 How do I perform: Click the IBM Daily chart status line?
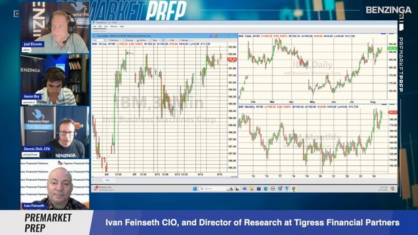coord(296,36)
